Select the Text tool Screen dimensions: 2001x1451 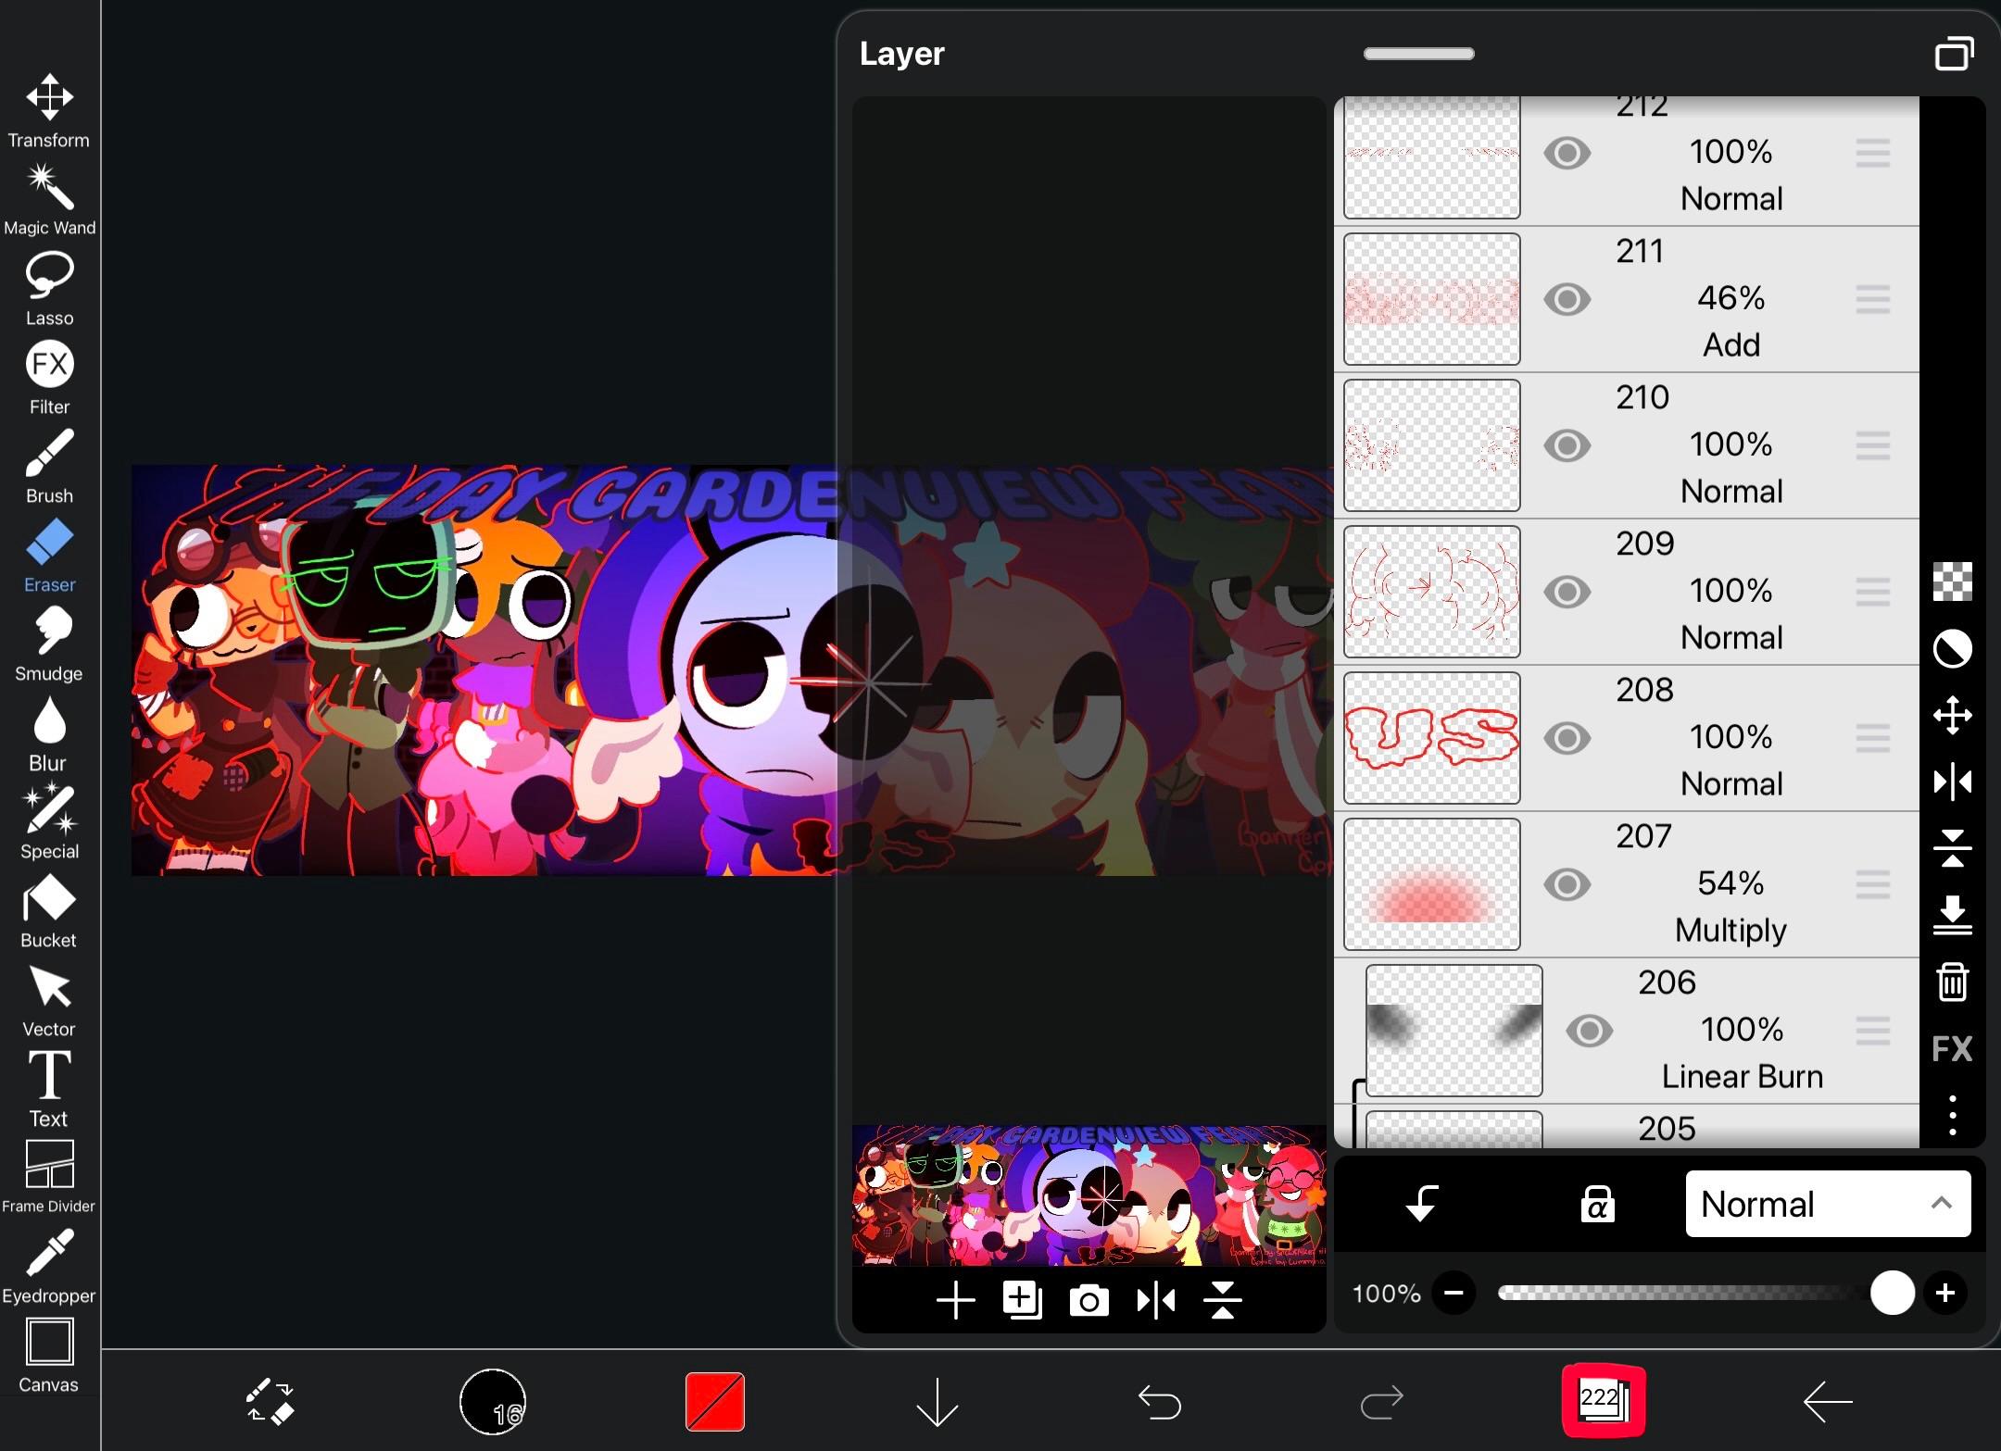pos(49,1089)
